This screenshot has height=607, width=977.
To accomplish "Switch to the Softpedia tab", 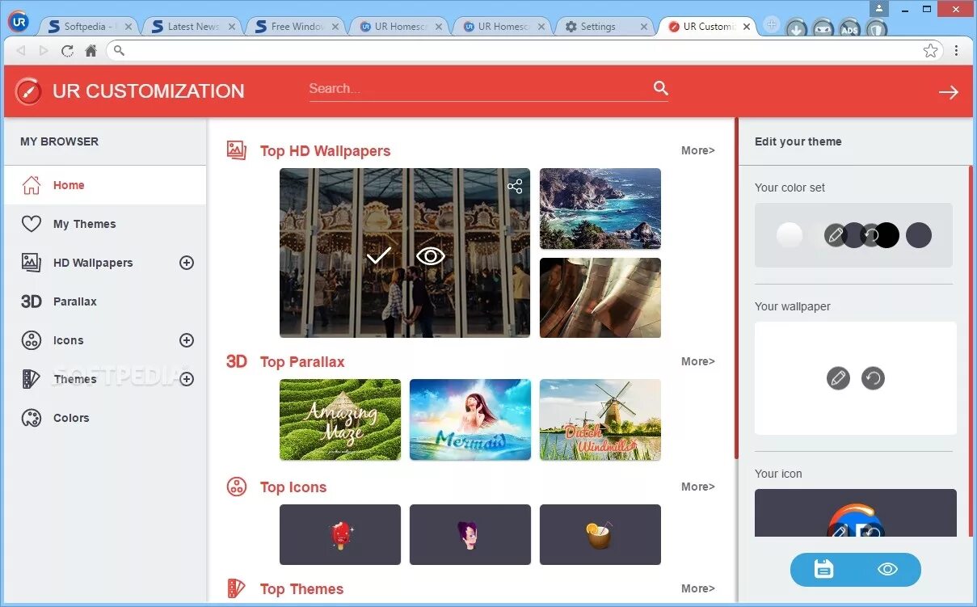I will (87, 27).
